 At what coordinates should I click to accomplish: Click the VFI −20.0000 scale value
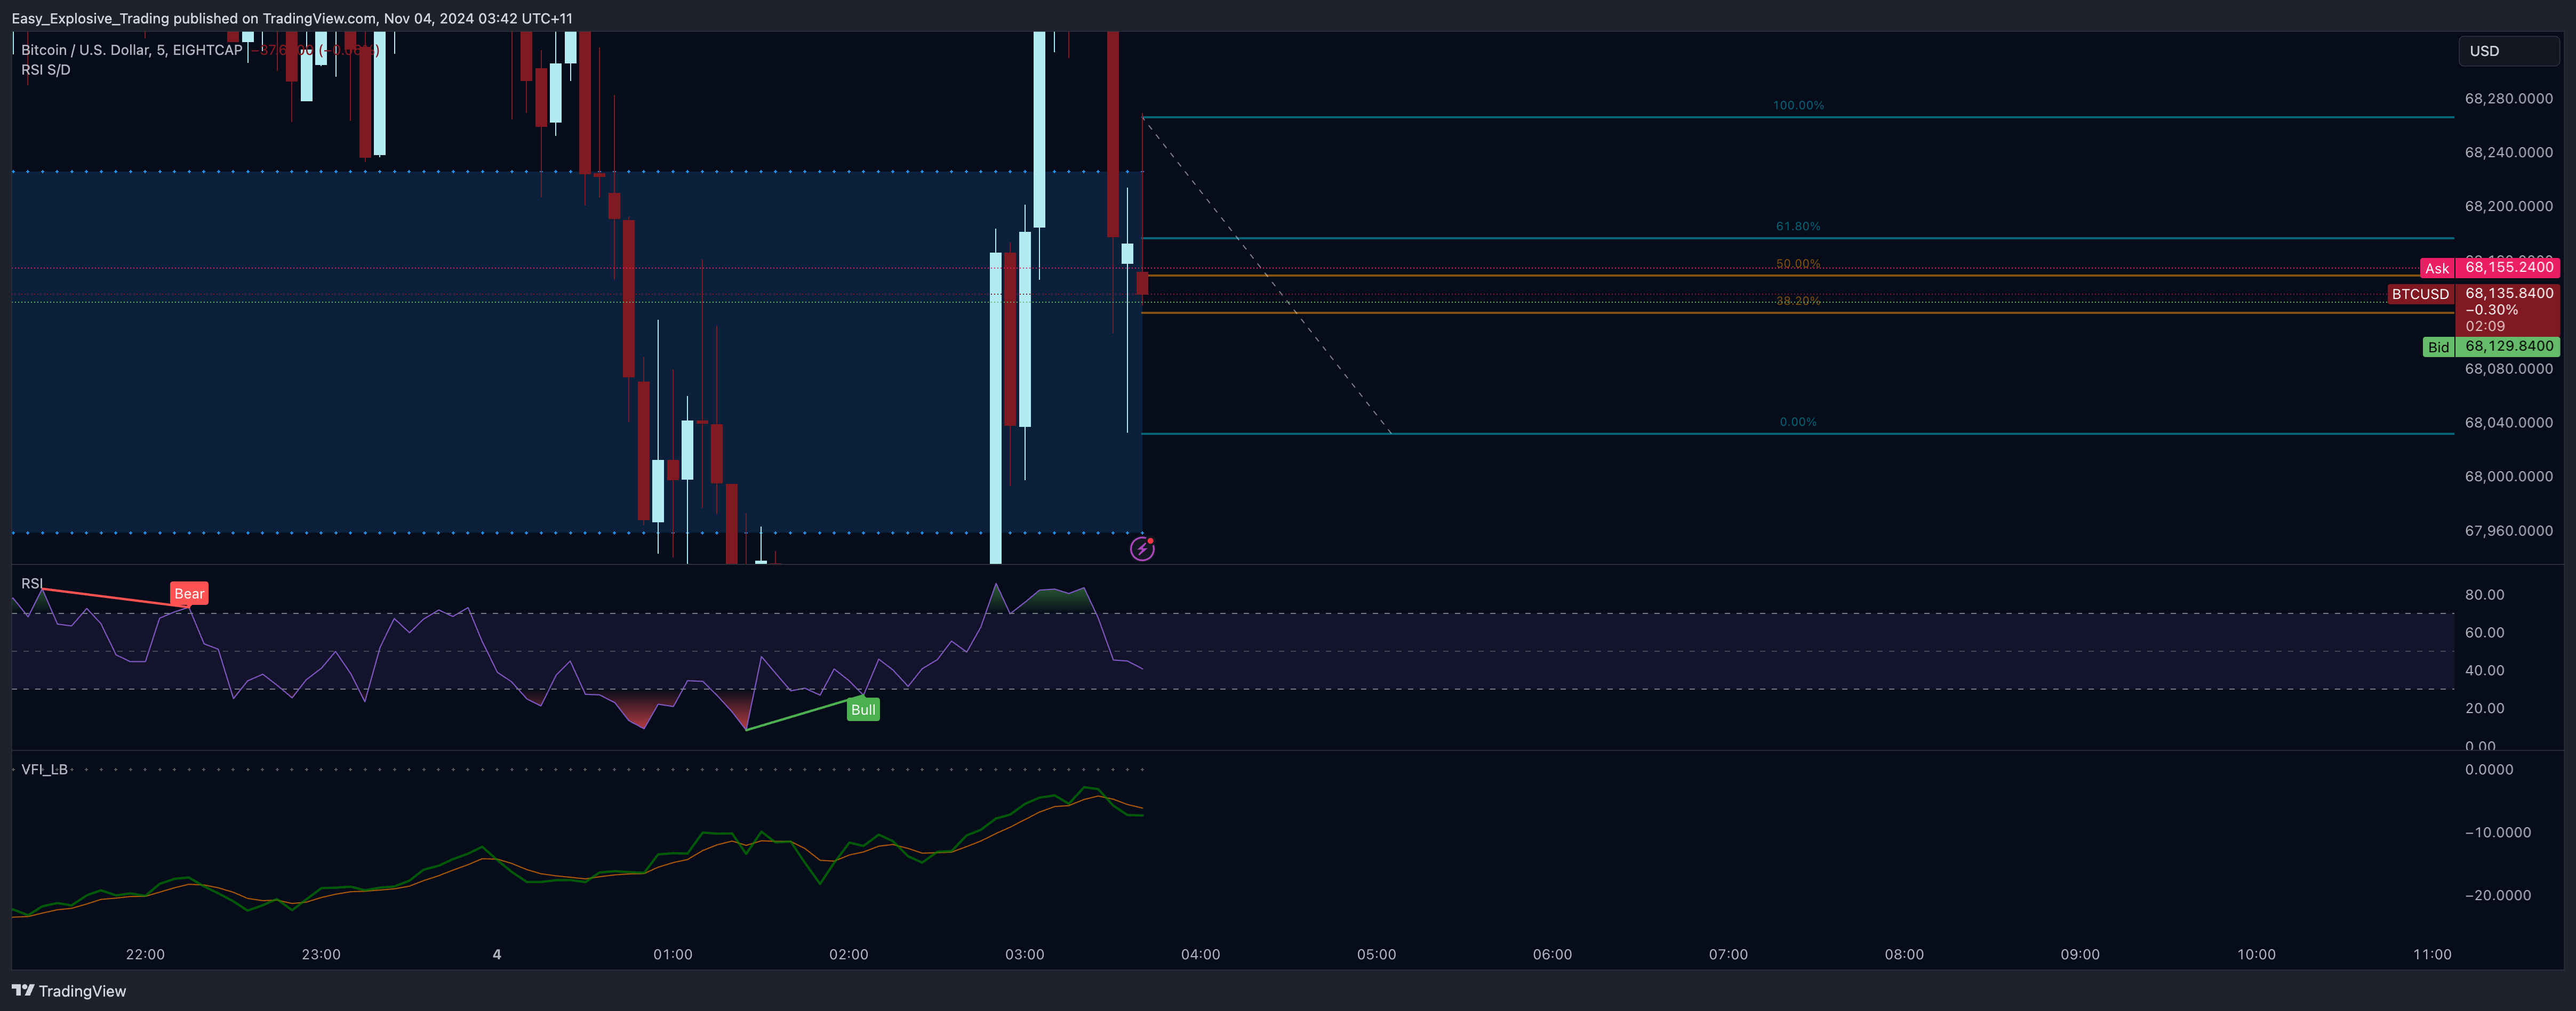point(2497,895)
